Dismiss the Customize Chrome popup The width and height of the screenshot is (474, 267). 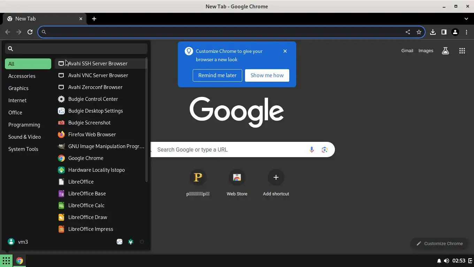click(x=285, y=51)
